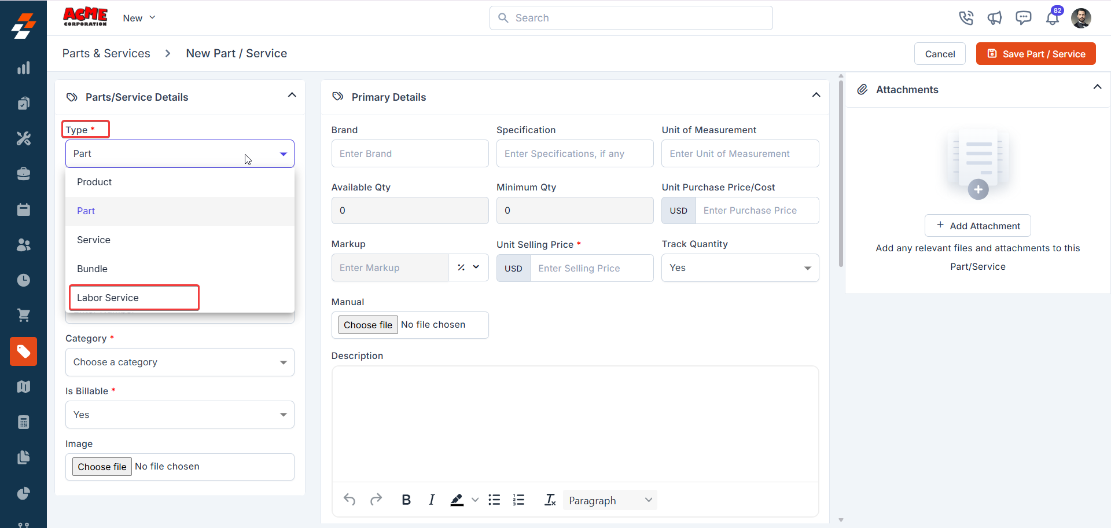Open the calendar sidebar icon
Image resolution: width=1111 pixels, height=528 pixels.
(23, 209)
